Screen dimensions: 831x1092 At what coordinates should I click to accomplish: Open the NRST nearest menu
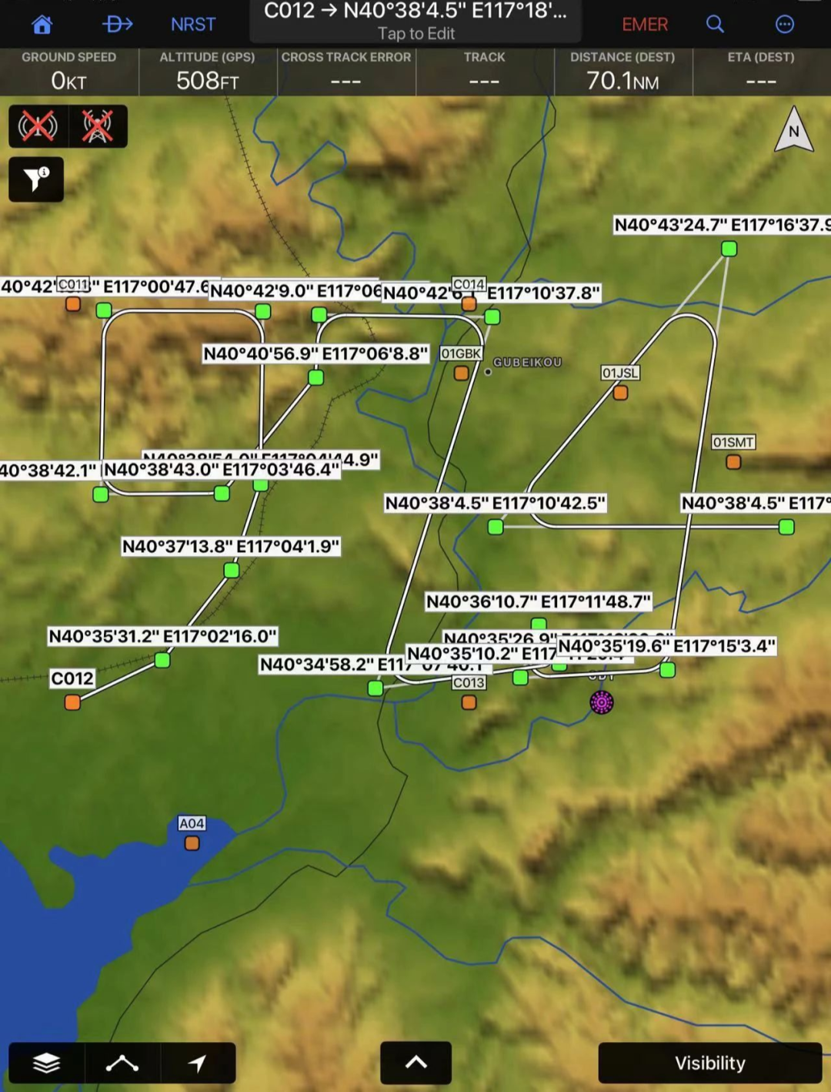[193, 25]
